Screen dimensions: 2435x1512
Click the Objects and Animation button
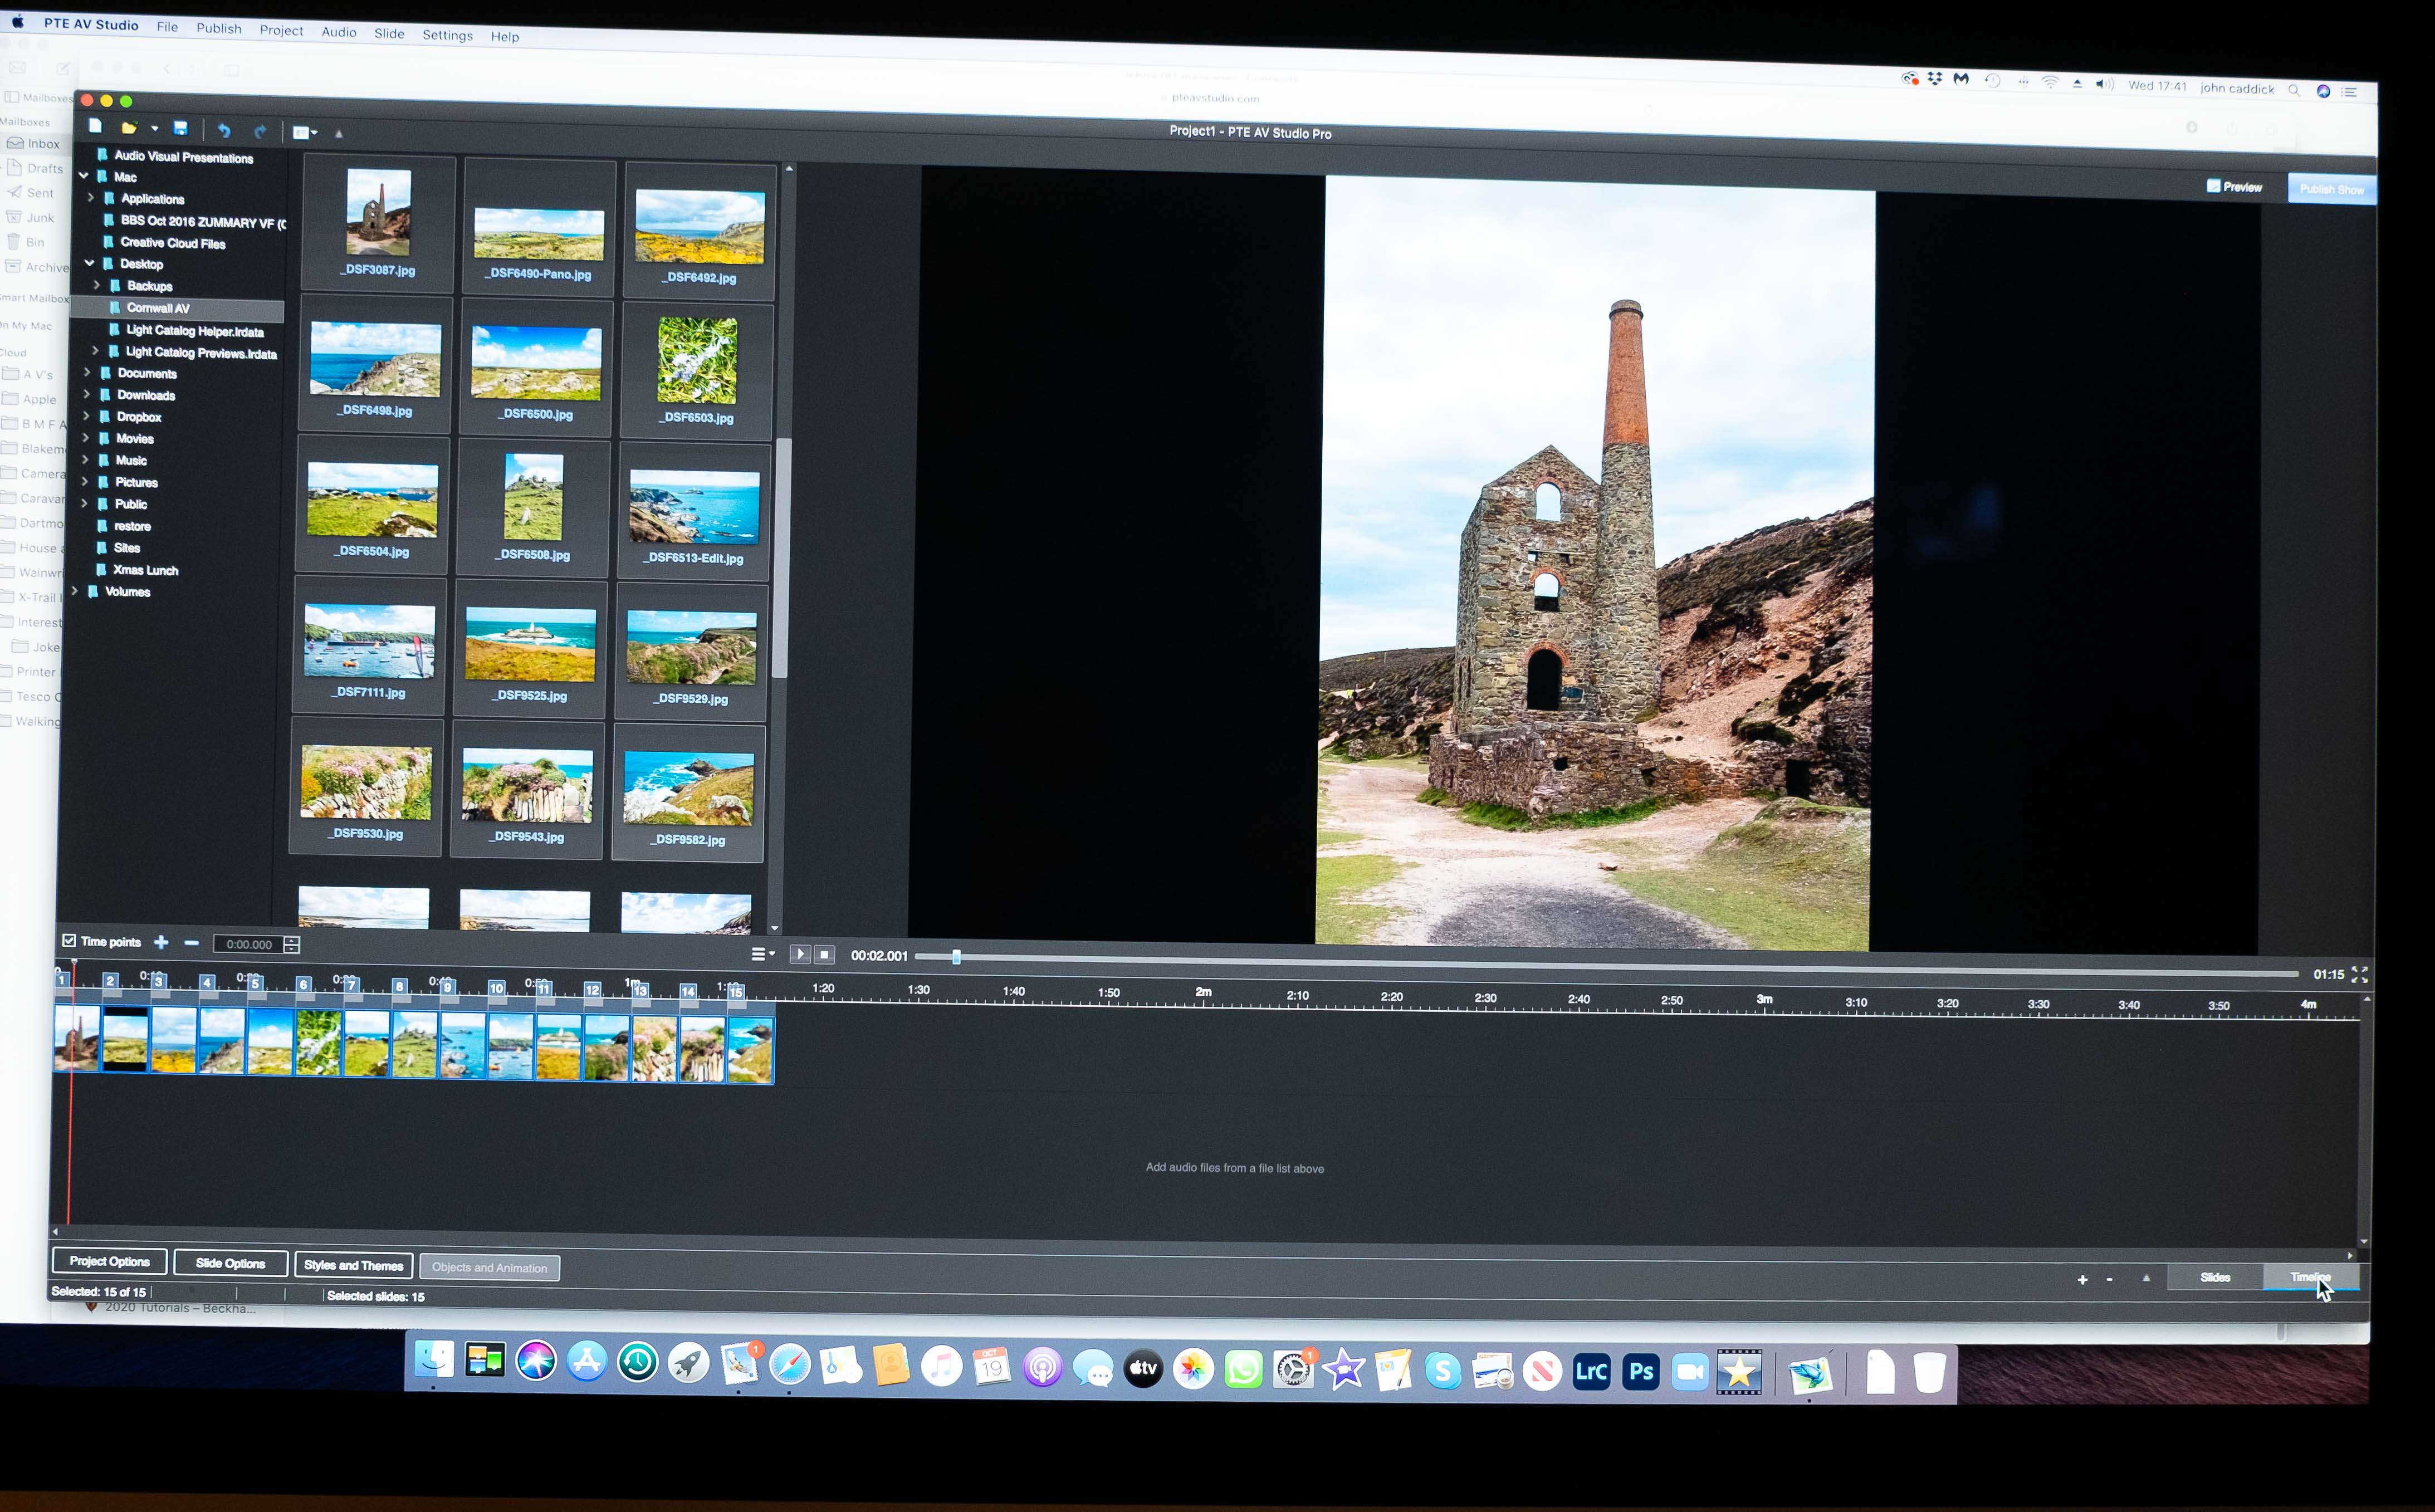[x=490, y=1268]
